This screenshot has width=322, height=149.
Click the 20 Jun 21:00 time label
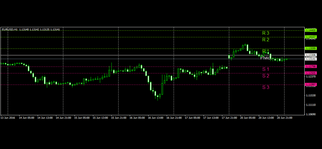click(x=285, y=118)
